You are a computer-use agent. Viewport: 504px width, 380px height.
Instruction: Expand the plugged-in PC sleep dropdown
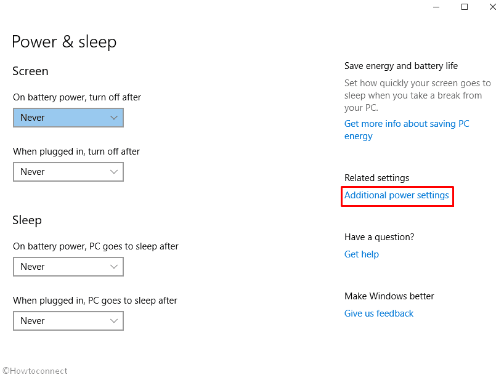[x=68, y=321]
